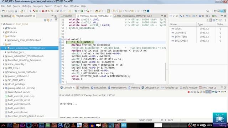This screenshot has width=228, height=128.
Task: Click the External Tools run icon
Action: pos(88,11)
